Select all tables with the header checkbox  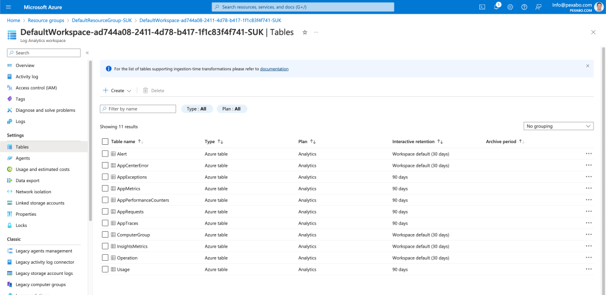click(105, 141)
